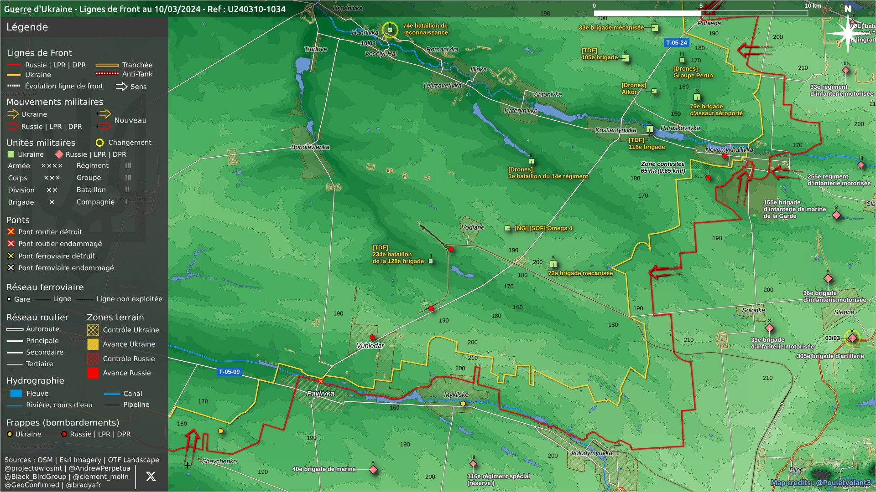Click the 'Fleuve' blue swatch
This screenshot has height=492, width=876.
click(x=16, y=393)
